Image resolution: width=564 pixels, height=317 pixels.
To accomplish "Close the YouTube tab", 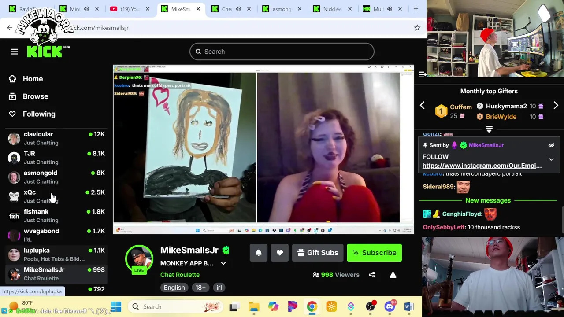I will pyautogui.click(x=147, y=9).
